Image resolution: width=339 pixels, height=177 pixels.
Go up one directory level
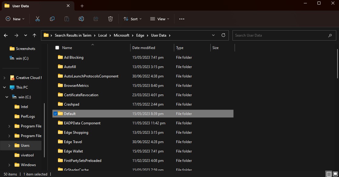pyautogui.click(x=34, y=35)
